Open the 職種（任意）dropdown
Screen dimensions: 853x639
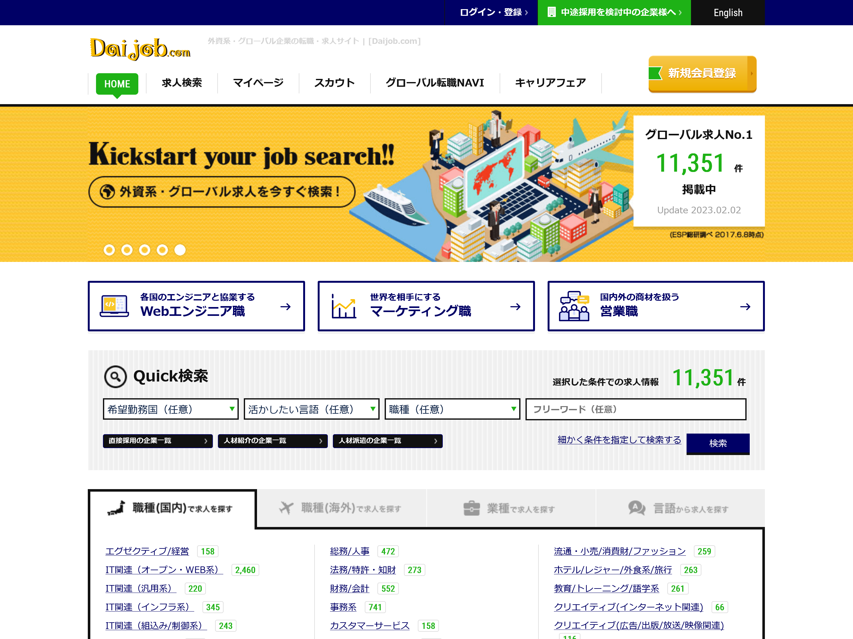pos(452,409)
